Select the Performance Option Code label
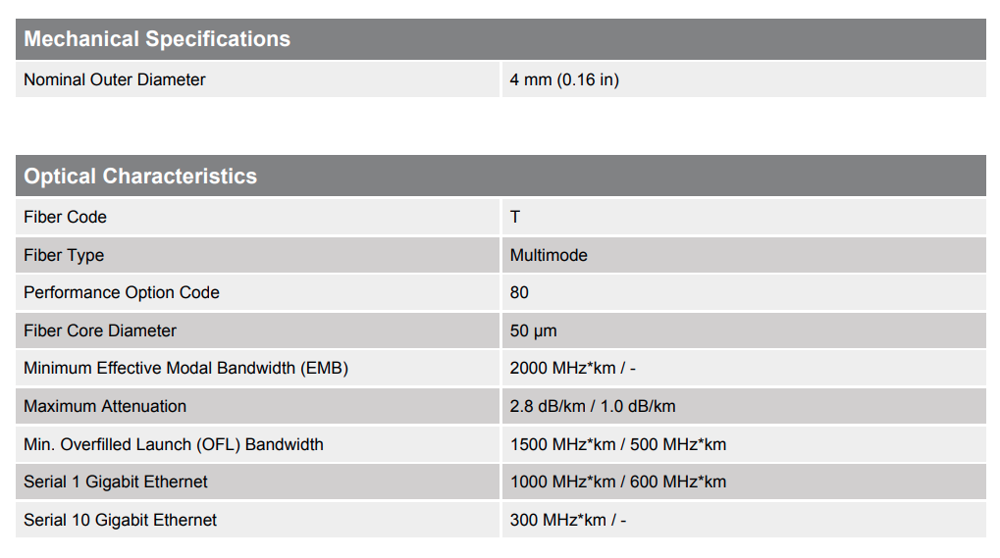1000x558 pixels. 122,292
